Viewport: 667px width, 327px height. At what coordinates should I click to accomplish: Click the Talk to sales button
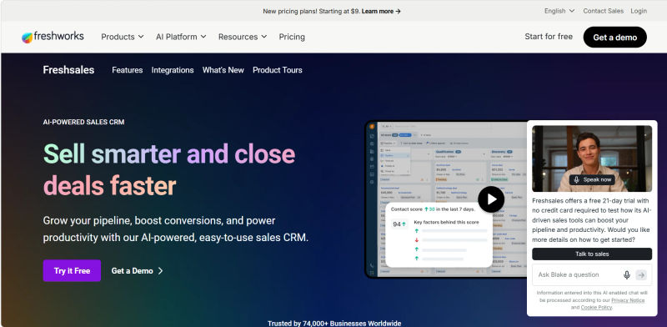tap(592, 254)
